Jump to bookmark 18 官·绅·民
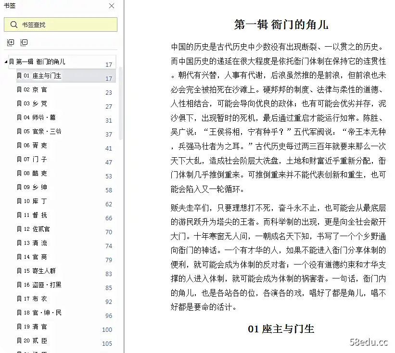395x353 pixels. [x=66, y=313]
